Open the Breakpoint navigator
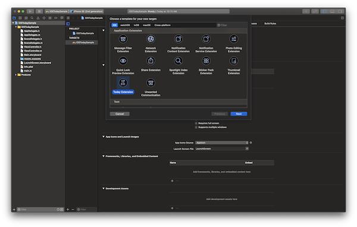The image size is (357, 227). coord(56,18)
